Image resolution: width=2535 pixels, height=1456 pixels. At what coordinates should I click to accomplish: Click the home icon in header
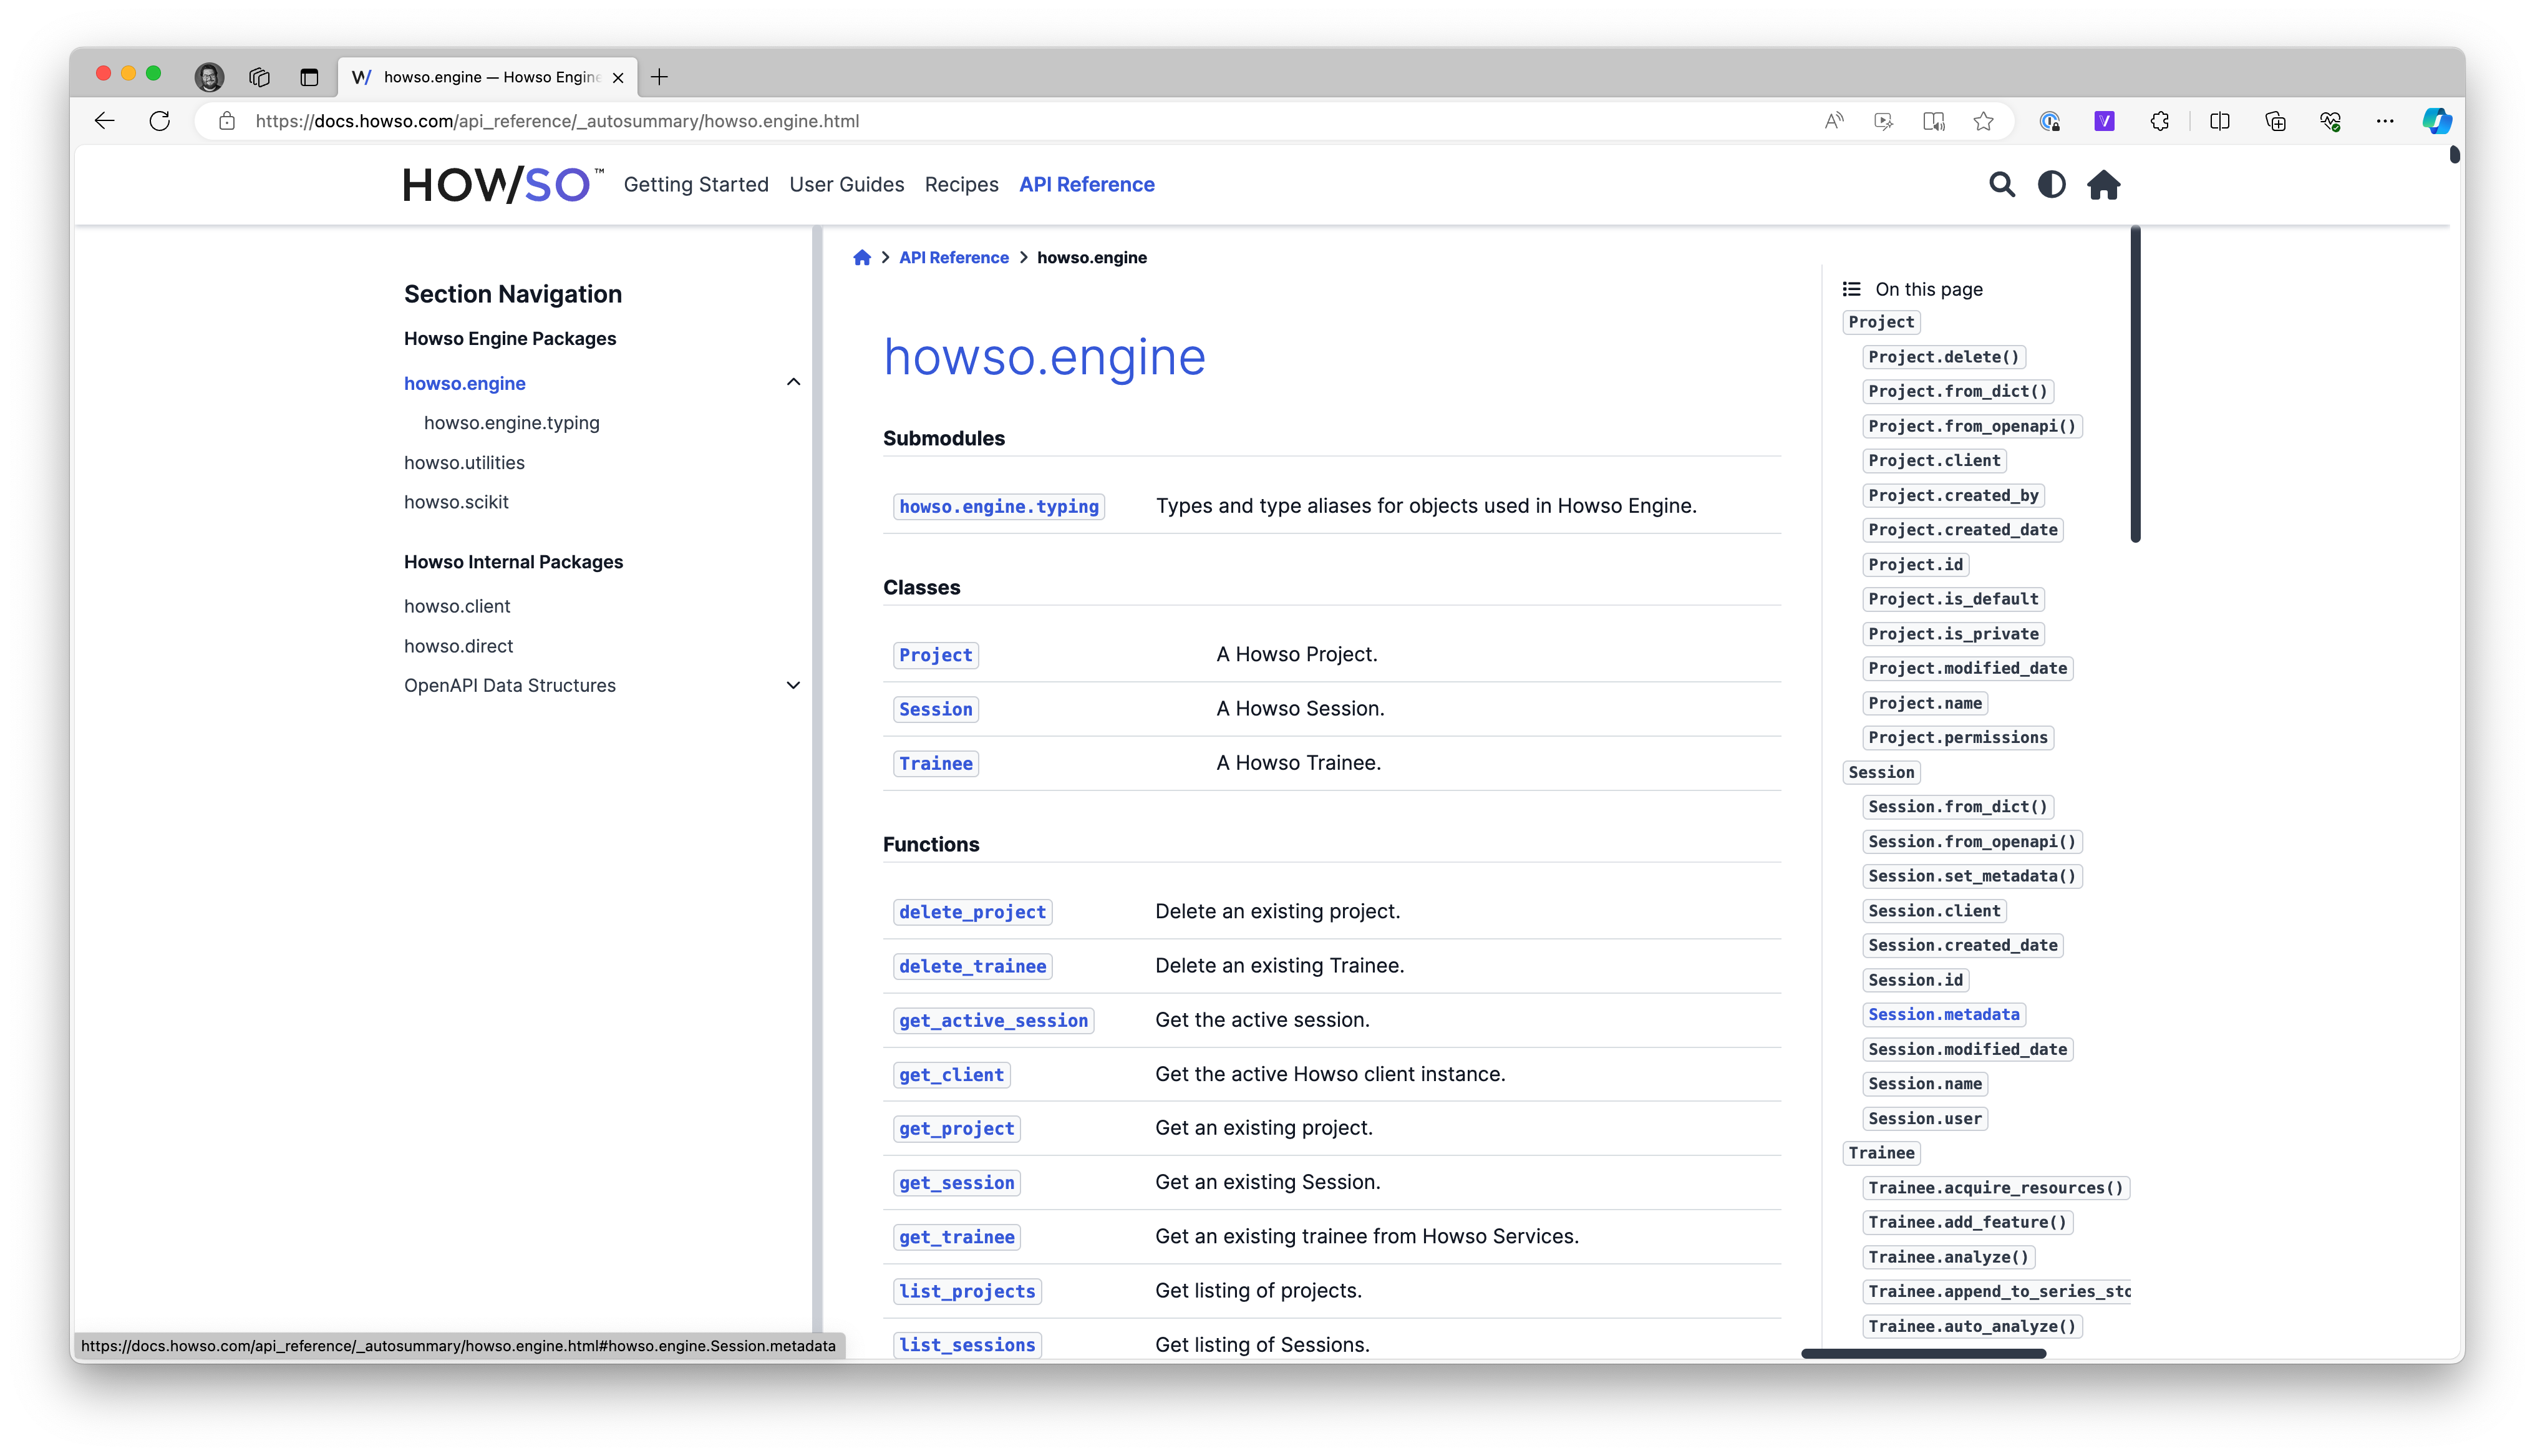[x=2103, y=185]
